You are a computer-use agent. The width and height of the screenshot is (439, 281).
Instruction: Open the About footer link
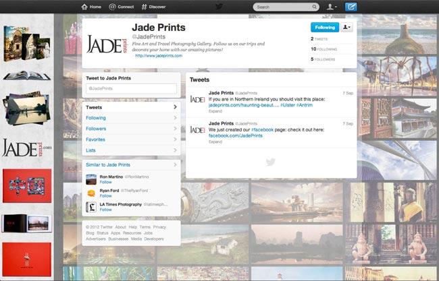point(121,227)
